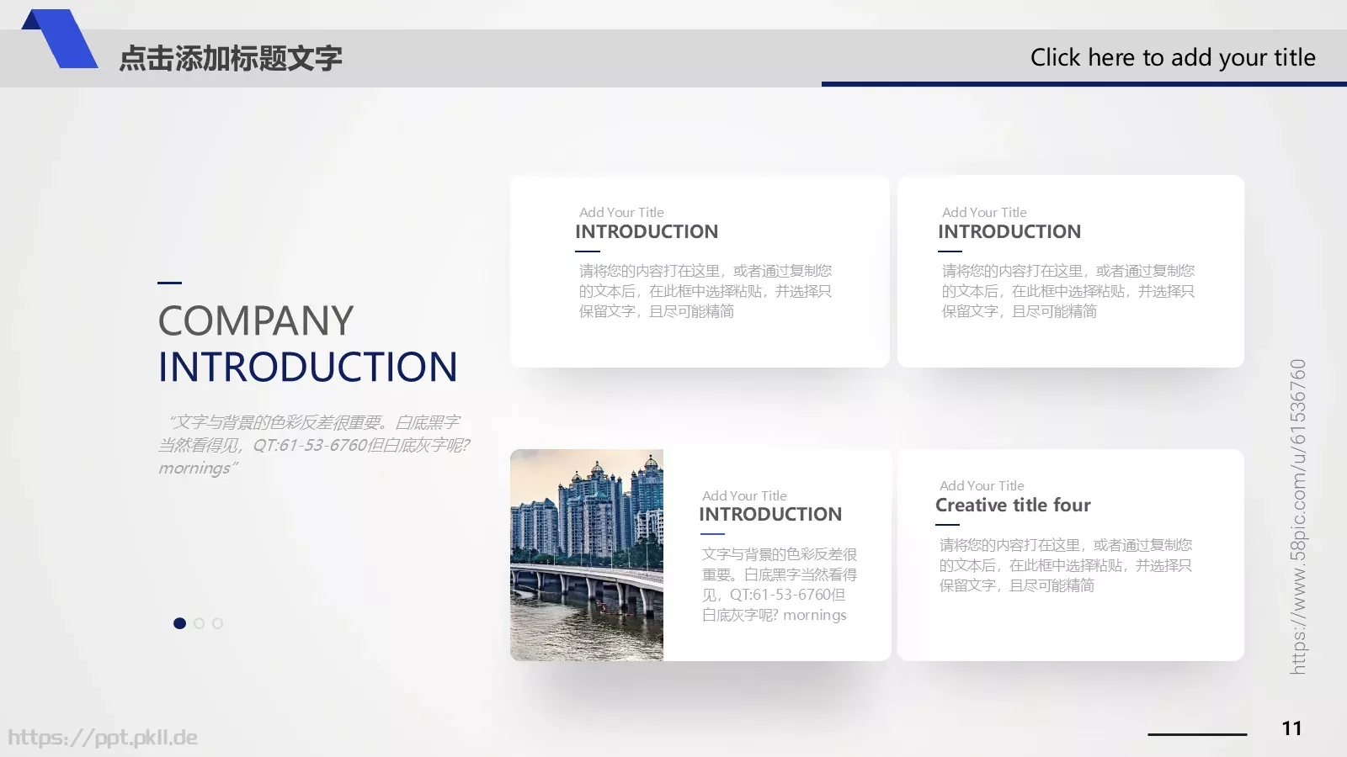
Task: Click the filled first pagination dot
Action: (x=179, y=623)
